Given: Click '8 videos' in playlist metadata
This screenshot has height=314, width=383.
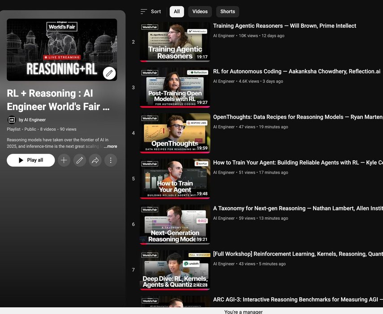Looking at the screenshot, I should point(48,129).
